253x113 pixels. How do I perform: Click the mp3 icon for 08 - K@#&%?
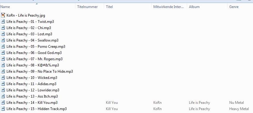point(3,65)
